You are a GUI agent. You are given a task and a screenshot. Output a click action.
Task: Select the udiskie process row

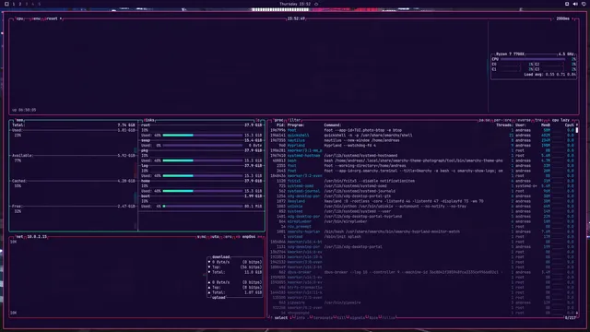click(x=422, y=207)
